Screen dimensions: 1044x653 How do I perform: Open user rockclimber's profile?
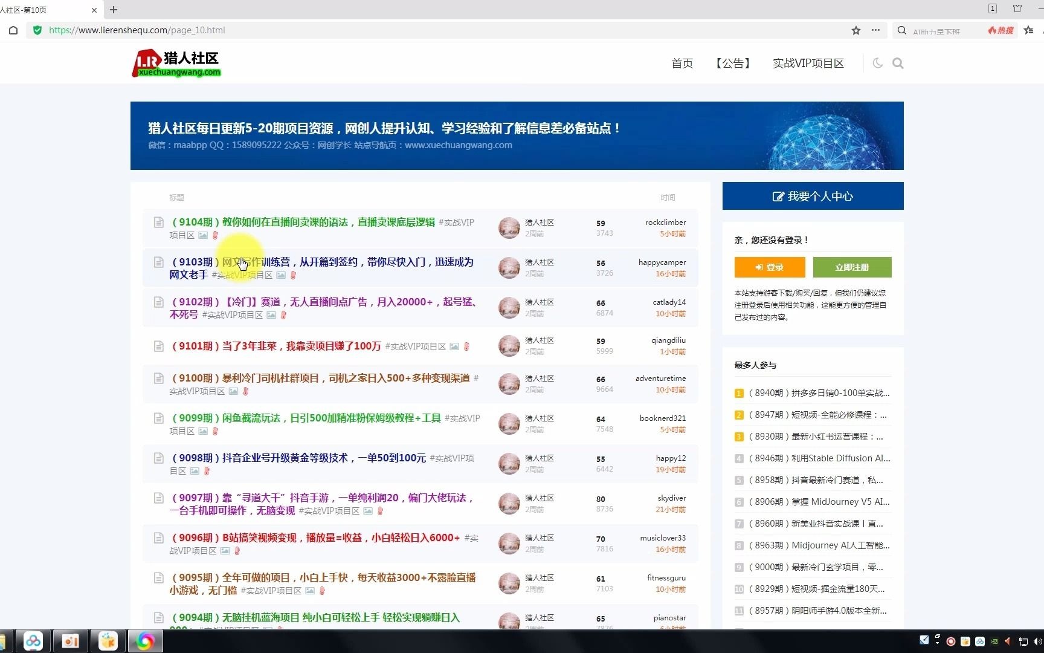click(x=665, y=222)
